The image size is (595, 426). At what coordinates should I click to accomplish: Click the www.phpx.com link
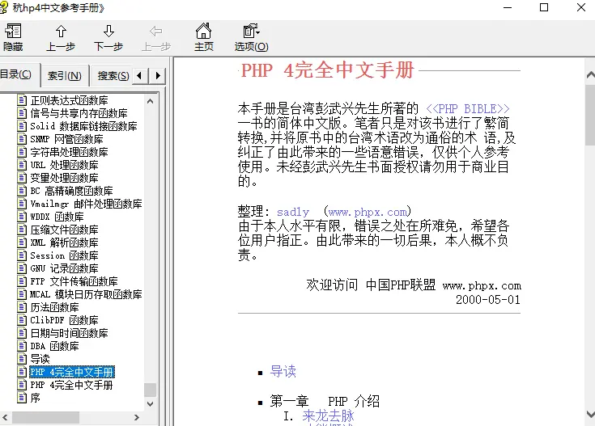tap(368, 212)
